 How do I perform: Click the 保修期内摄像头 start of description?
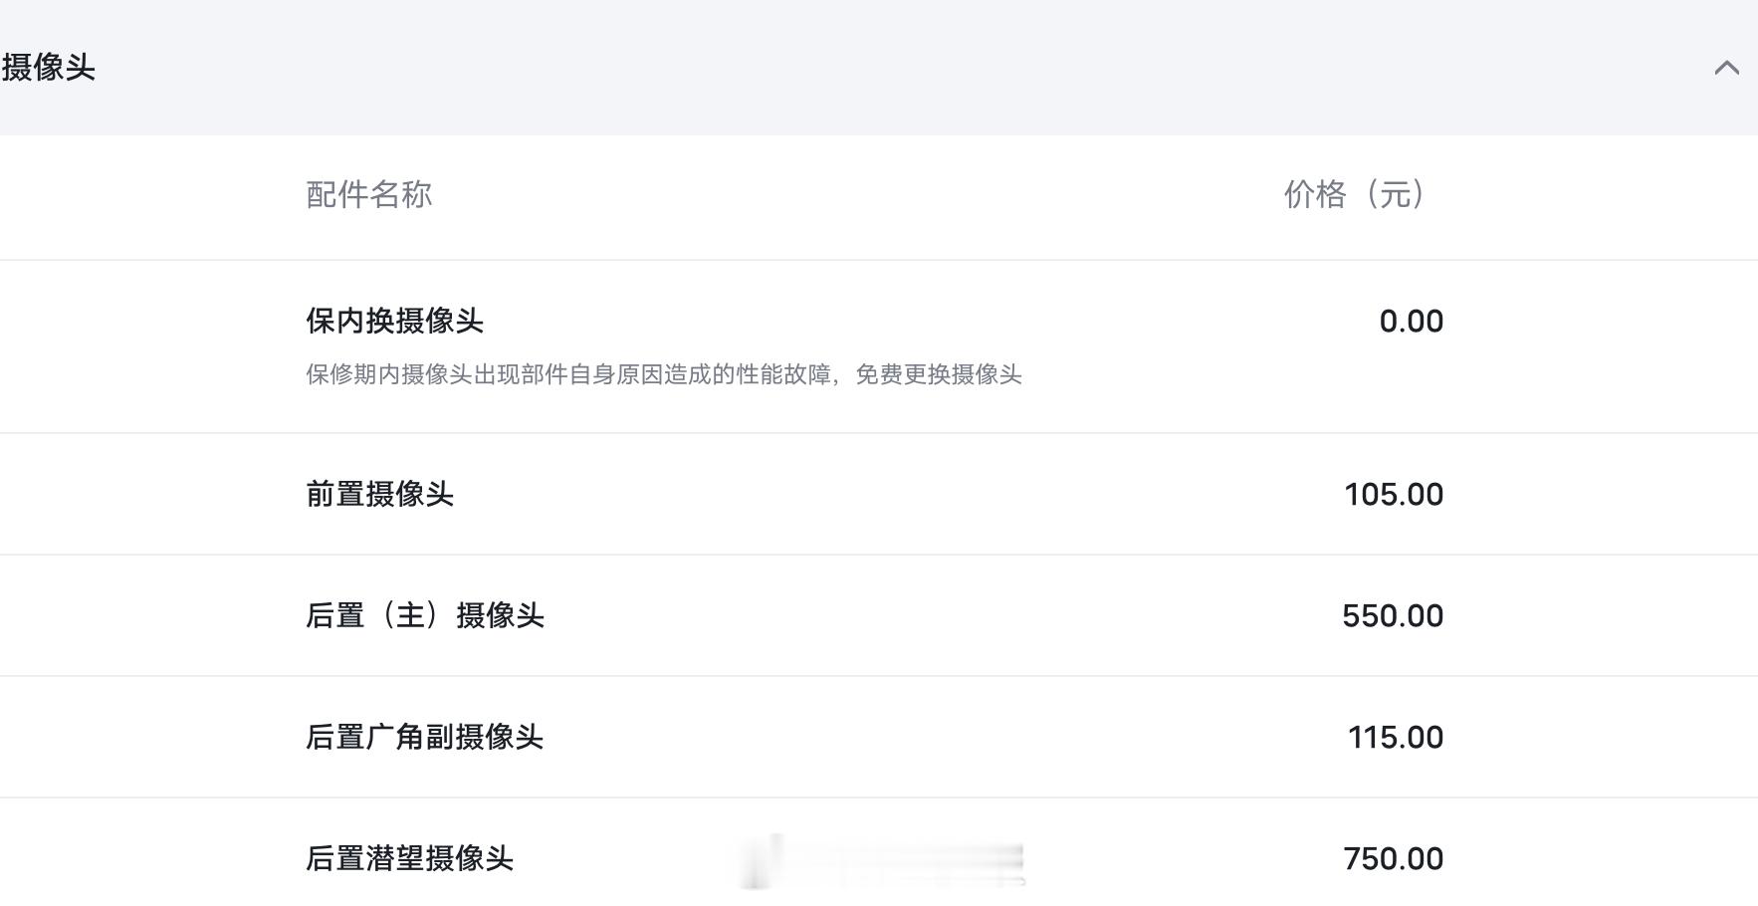[389, 374]
